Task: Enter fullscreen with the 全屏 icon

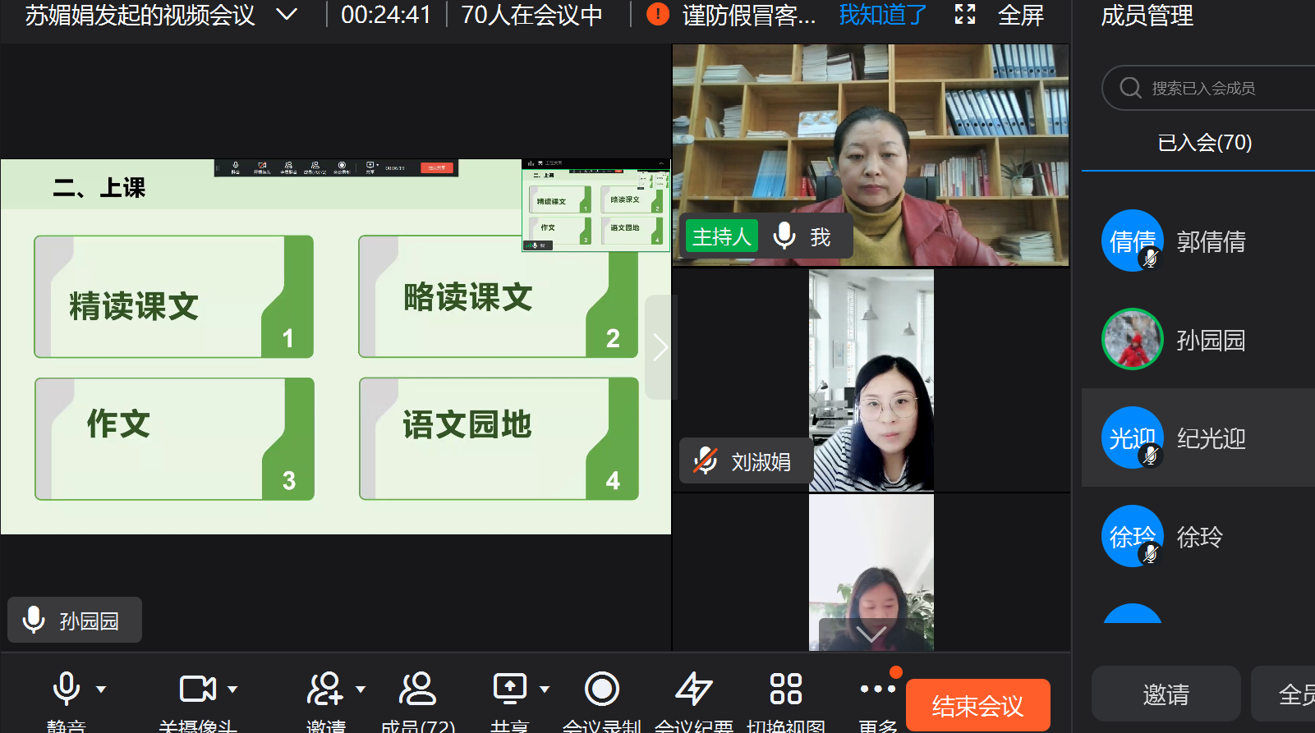Action: click(965, 14)
